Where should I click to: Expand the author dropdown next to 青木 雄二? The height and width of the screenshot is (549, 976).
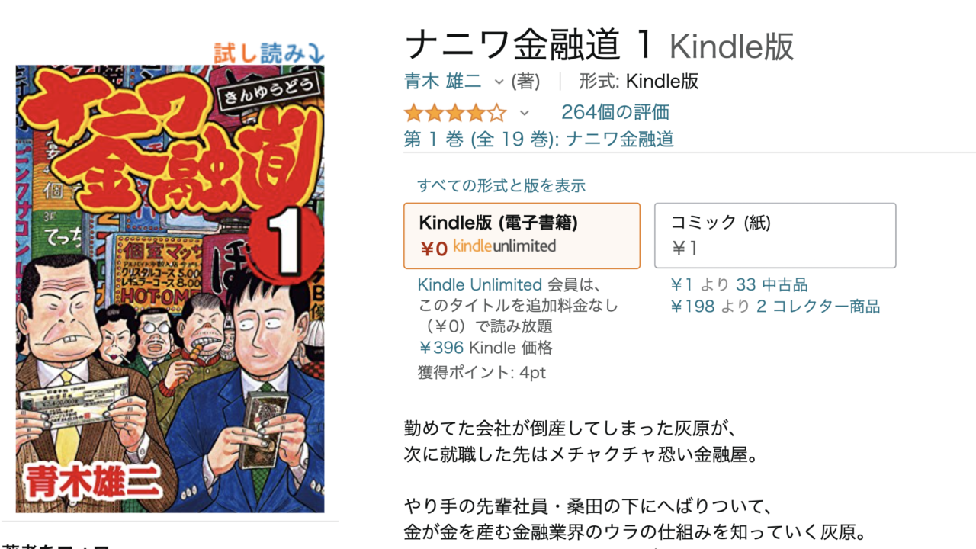499,82
